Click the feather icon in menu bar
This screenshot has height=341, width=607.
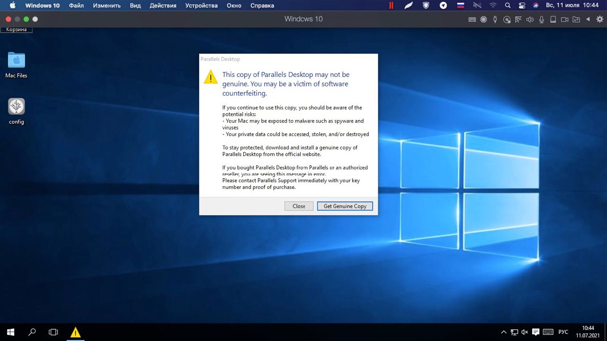click(408, 6)
